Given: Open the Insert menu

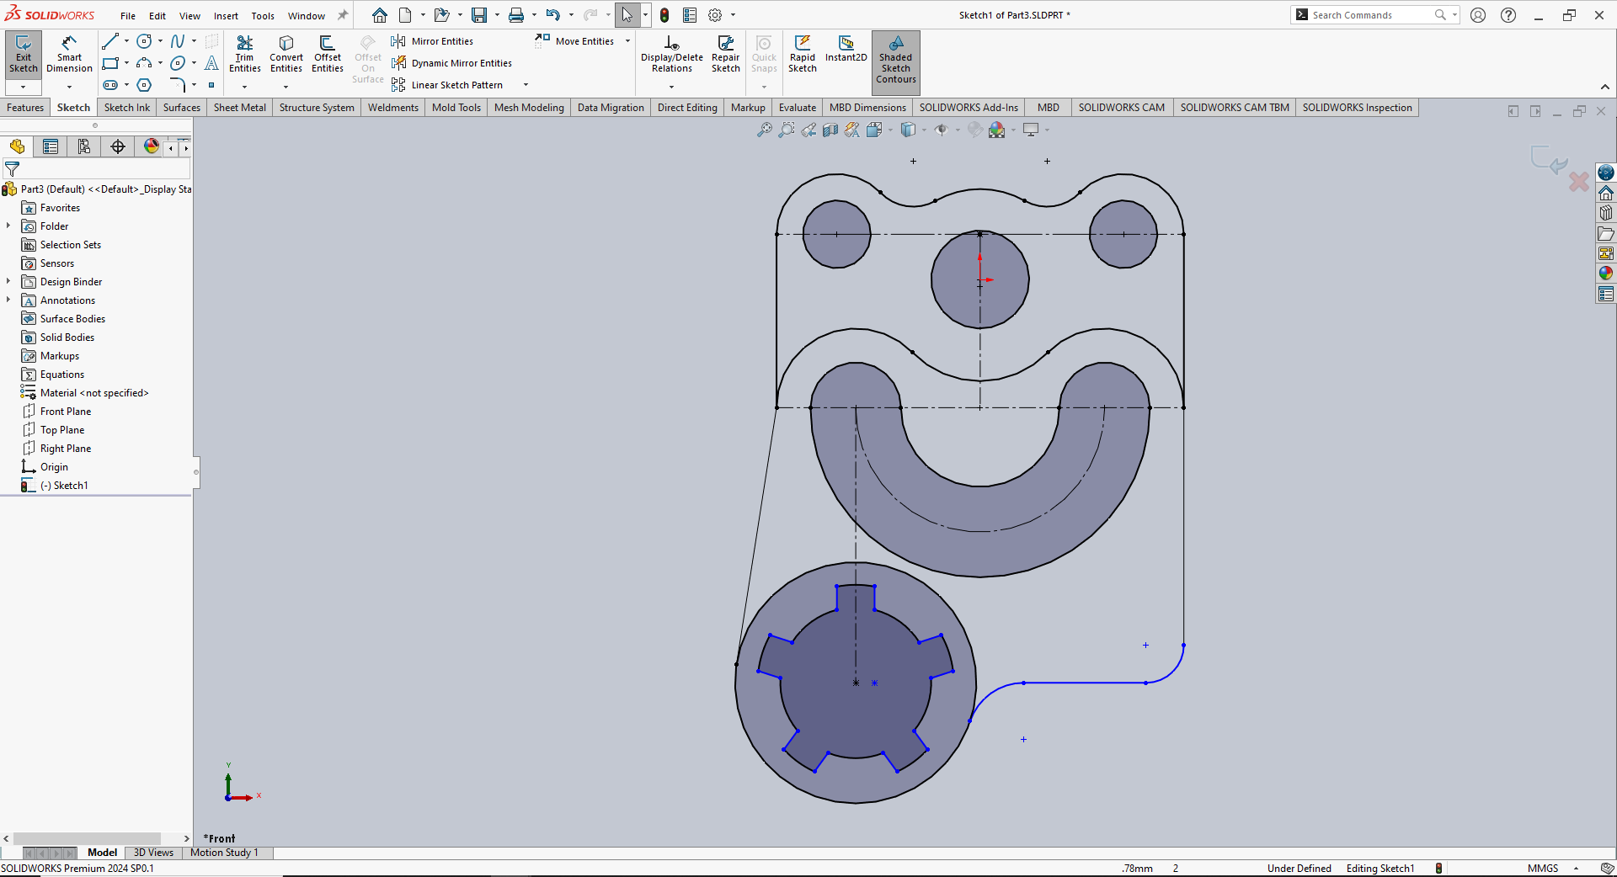Looking at the screenshot, I should coord(225,16).
